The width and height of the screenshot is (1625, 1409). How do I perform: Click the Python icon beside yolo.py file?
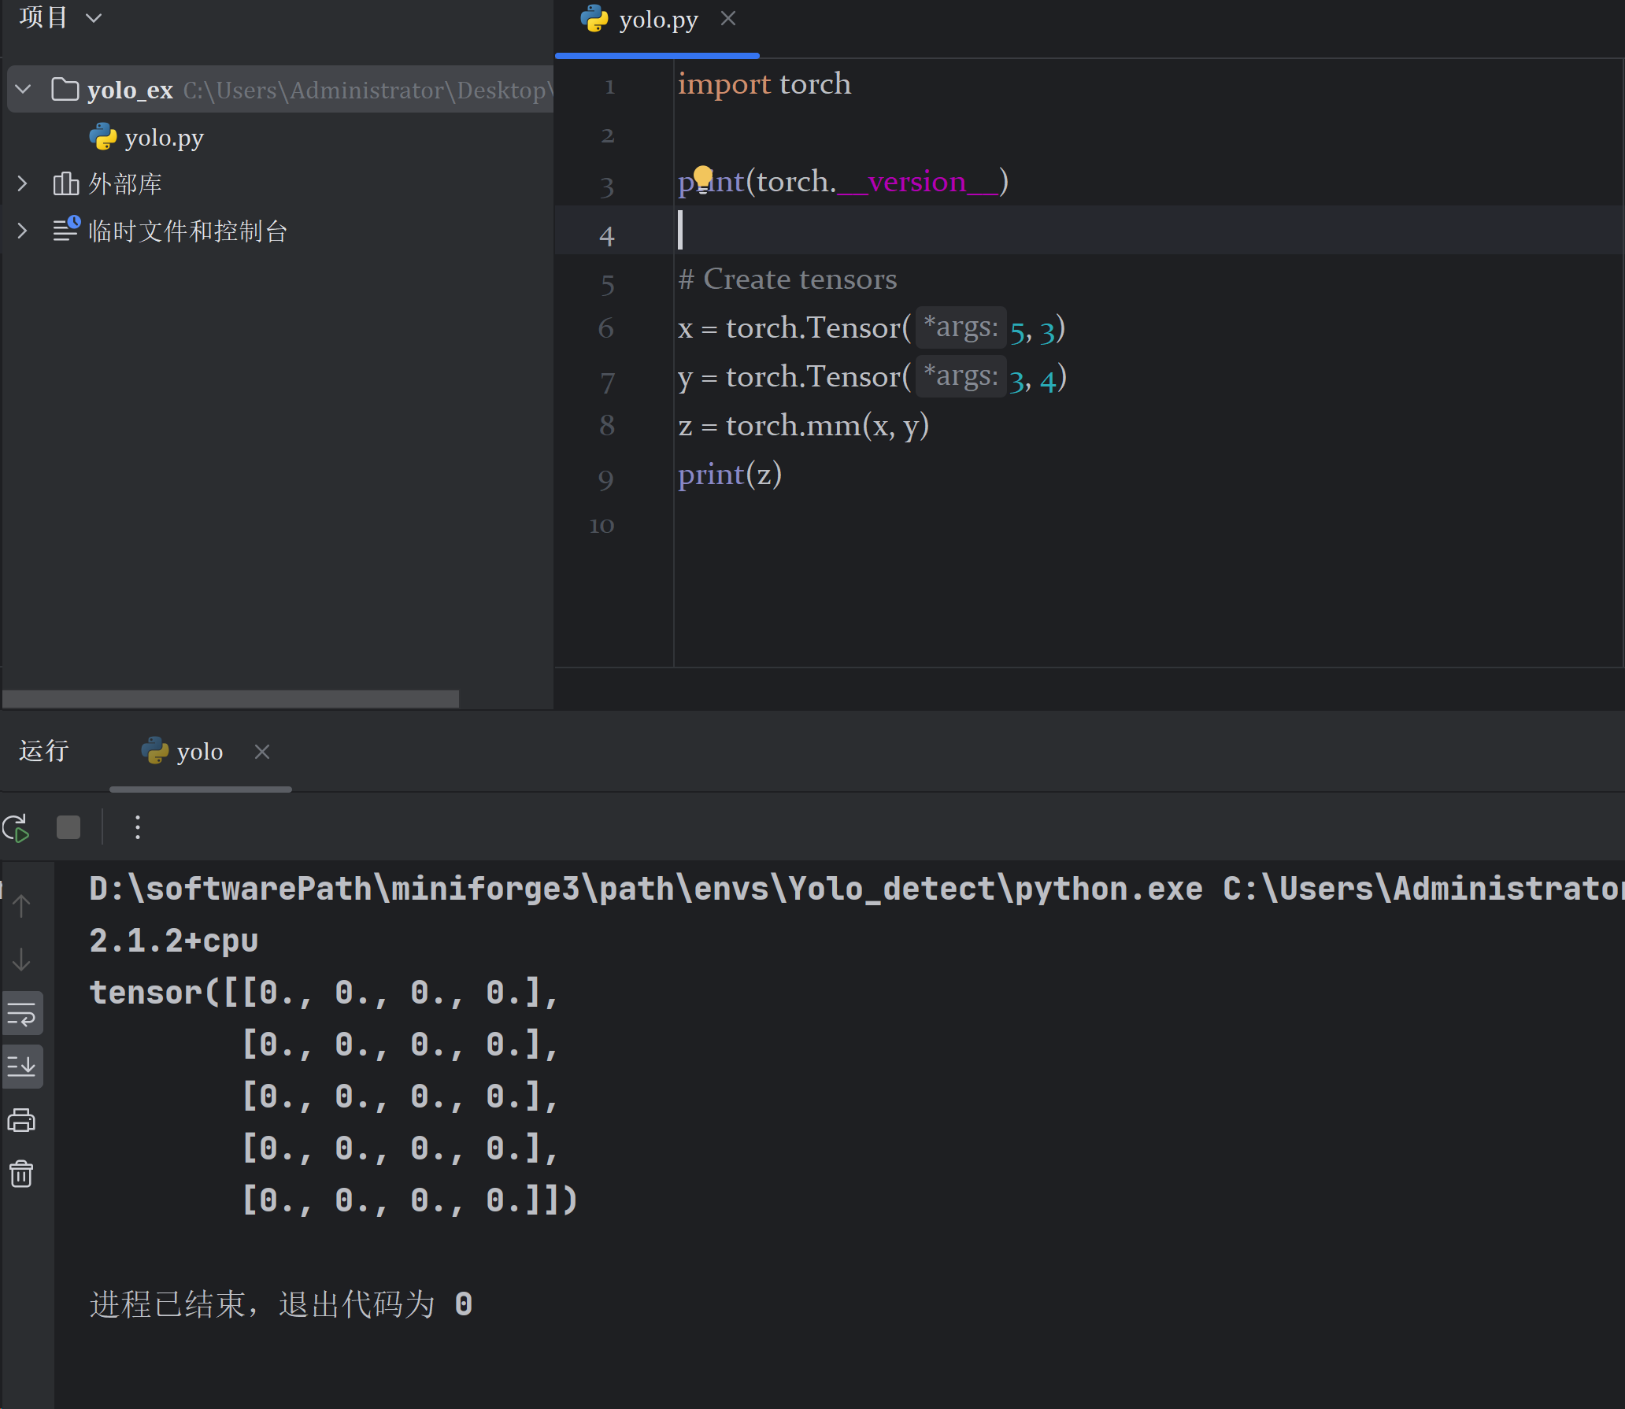point(103,136)
